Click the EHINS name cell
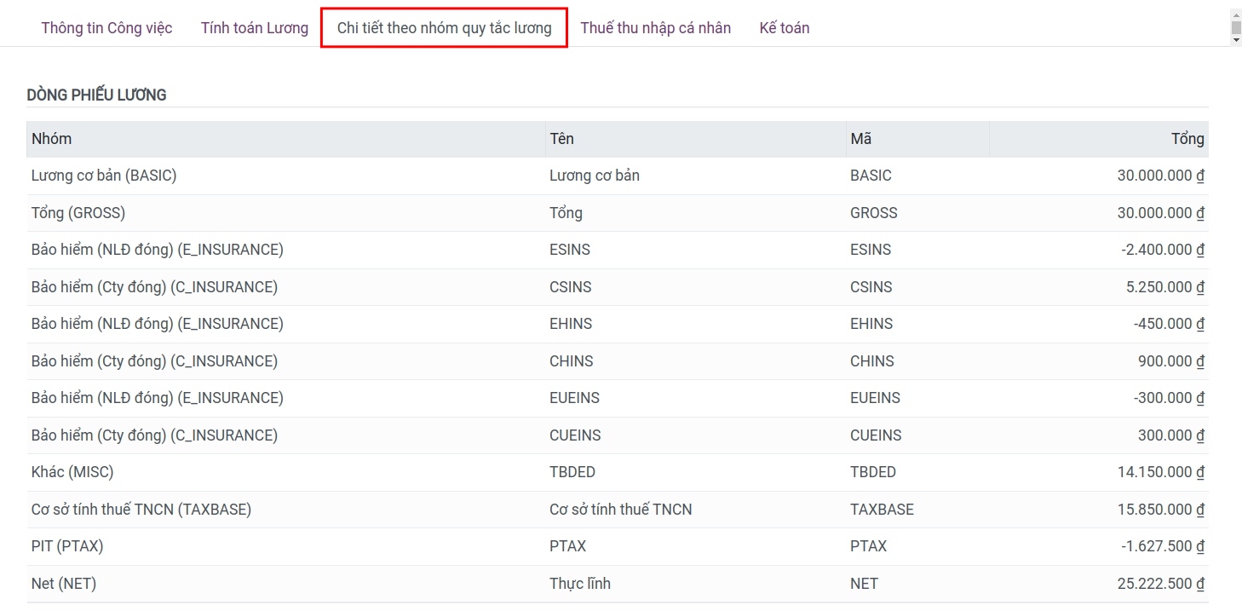This screenshot has height=611, width=1242. [571, 324]
